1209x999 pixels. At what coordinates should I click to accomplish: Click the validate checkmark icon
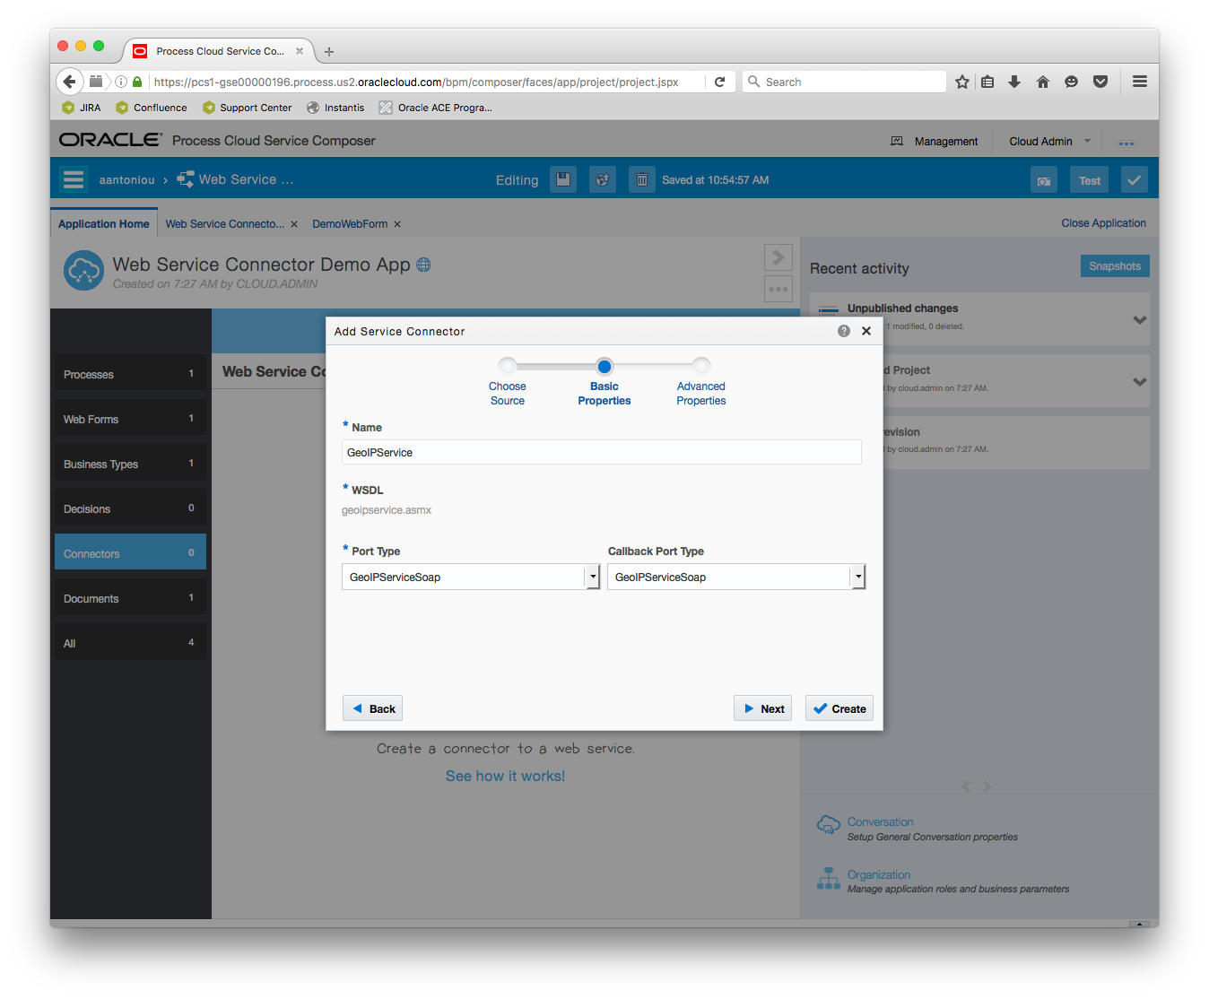pyautogui.click(x=1135, y=180)
